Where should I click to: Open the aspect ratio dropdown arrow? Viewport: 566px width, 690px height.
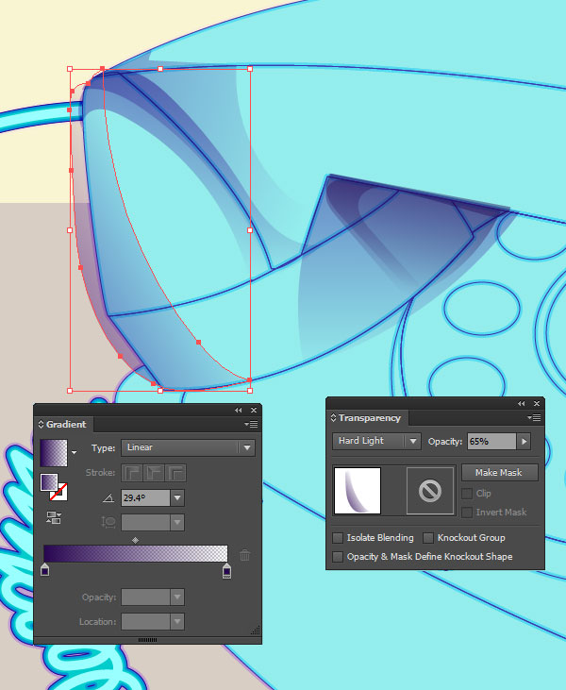(177, 522)
